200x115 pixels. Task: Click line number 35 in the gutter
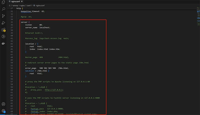(11, 22)
